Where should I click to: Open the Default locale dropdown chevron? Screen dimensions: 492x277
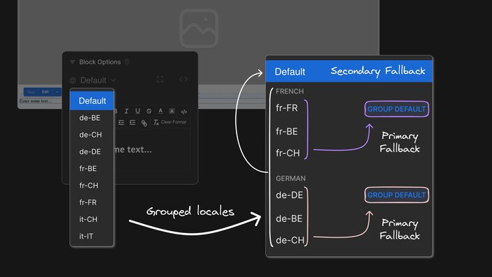tap(113, 80)
